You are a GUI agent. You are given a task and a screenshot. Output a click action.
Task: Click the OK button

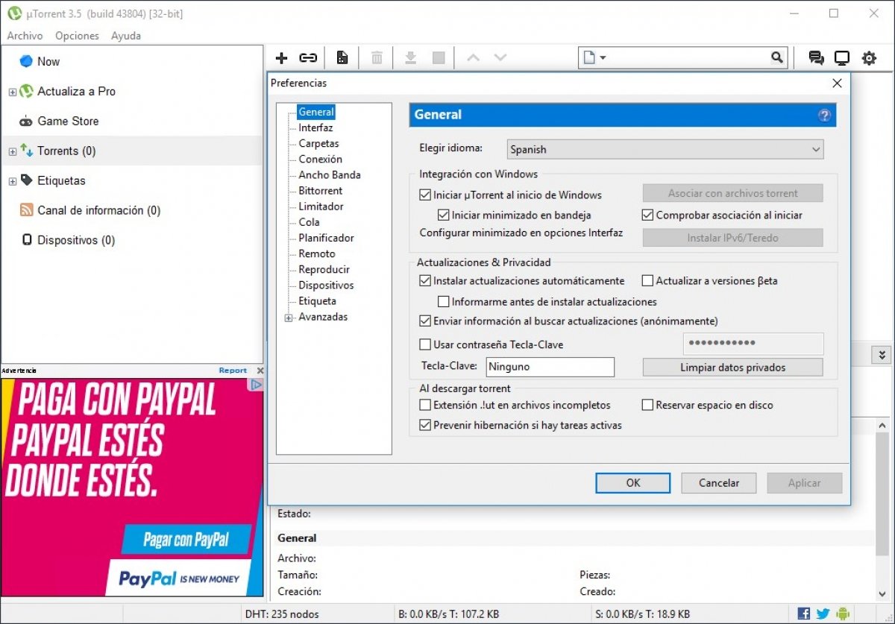click(633, 482)
